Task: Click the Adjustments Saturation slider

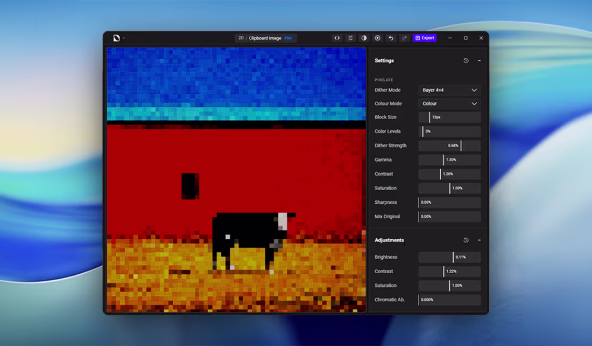Action: click(x=450, y=286)
